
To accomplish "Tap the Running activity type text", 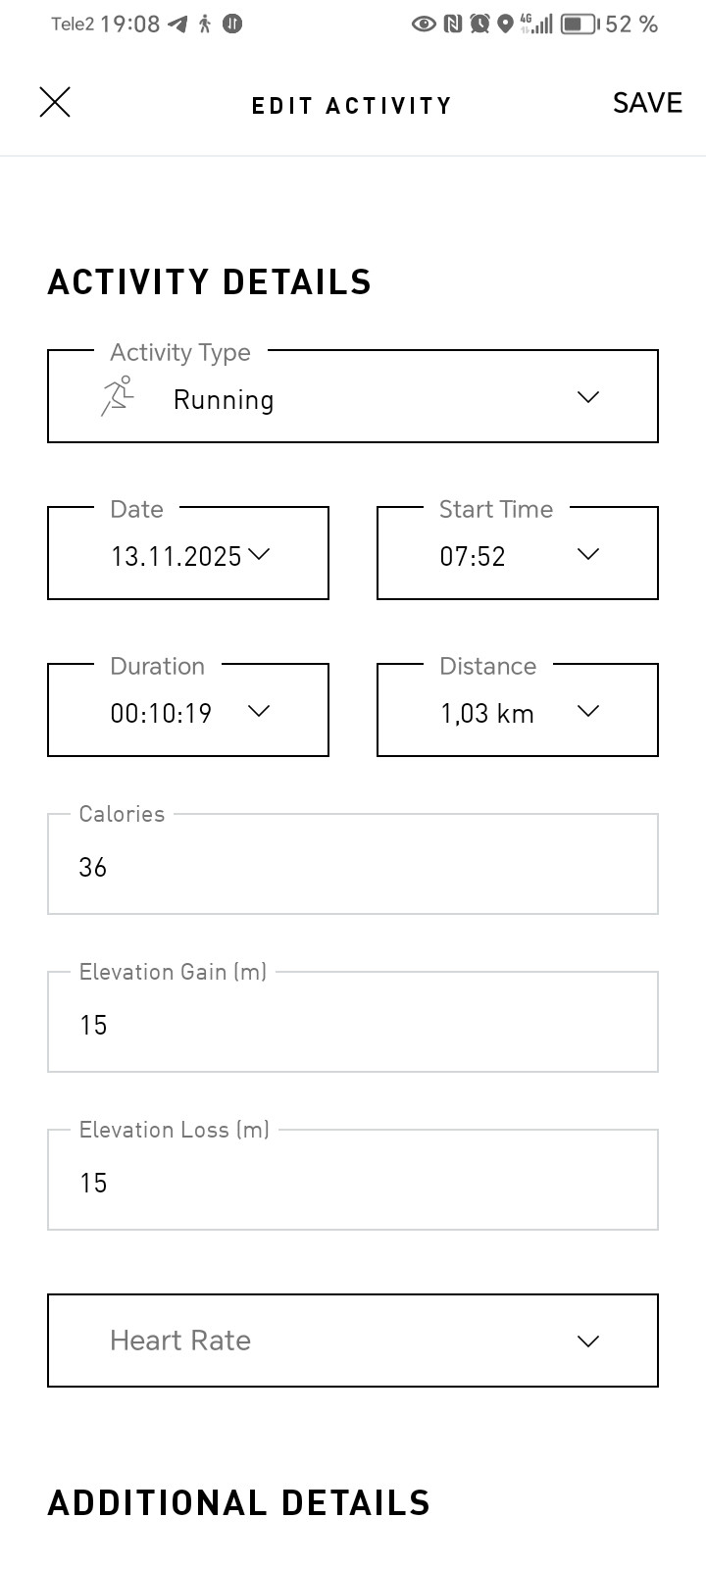I will [x=224, y=400].
